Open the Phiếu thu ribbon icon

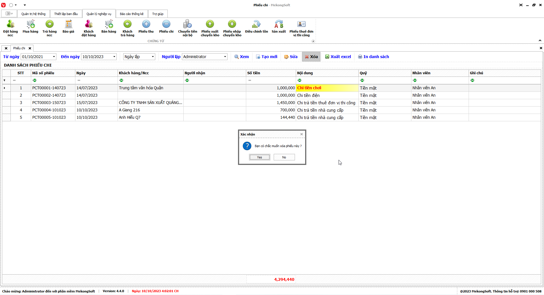coord(146,26)
